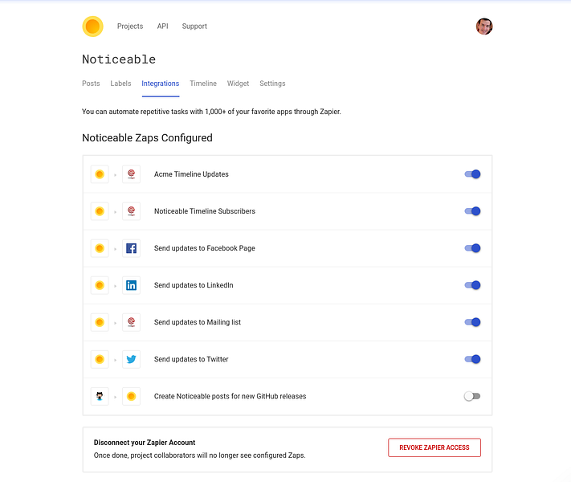Click mailing icon in Send updates to Mailing list row

131,322
